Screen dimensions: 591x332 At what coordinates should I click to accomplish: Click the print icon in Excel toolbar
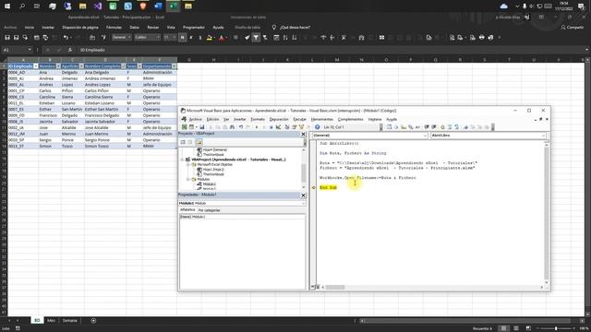(482, 38)
